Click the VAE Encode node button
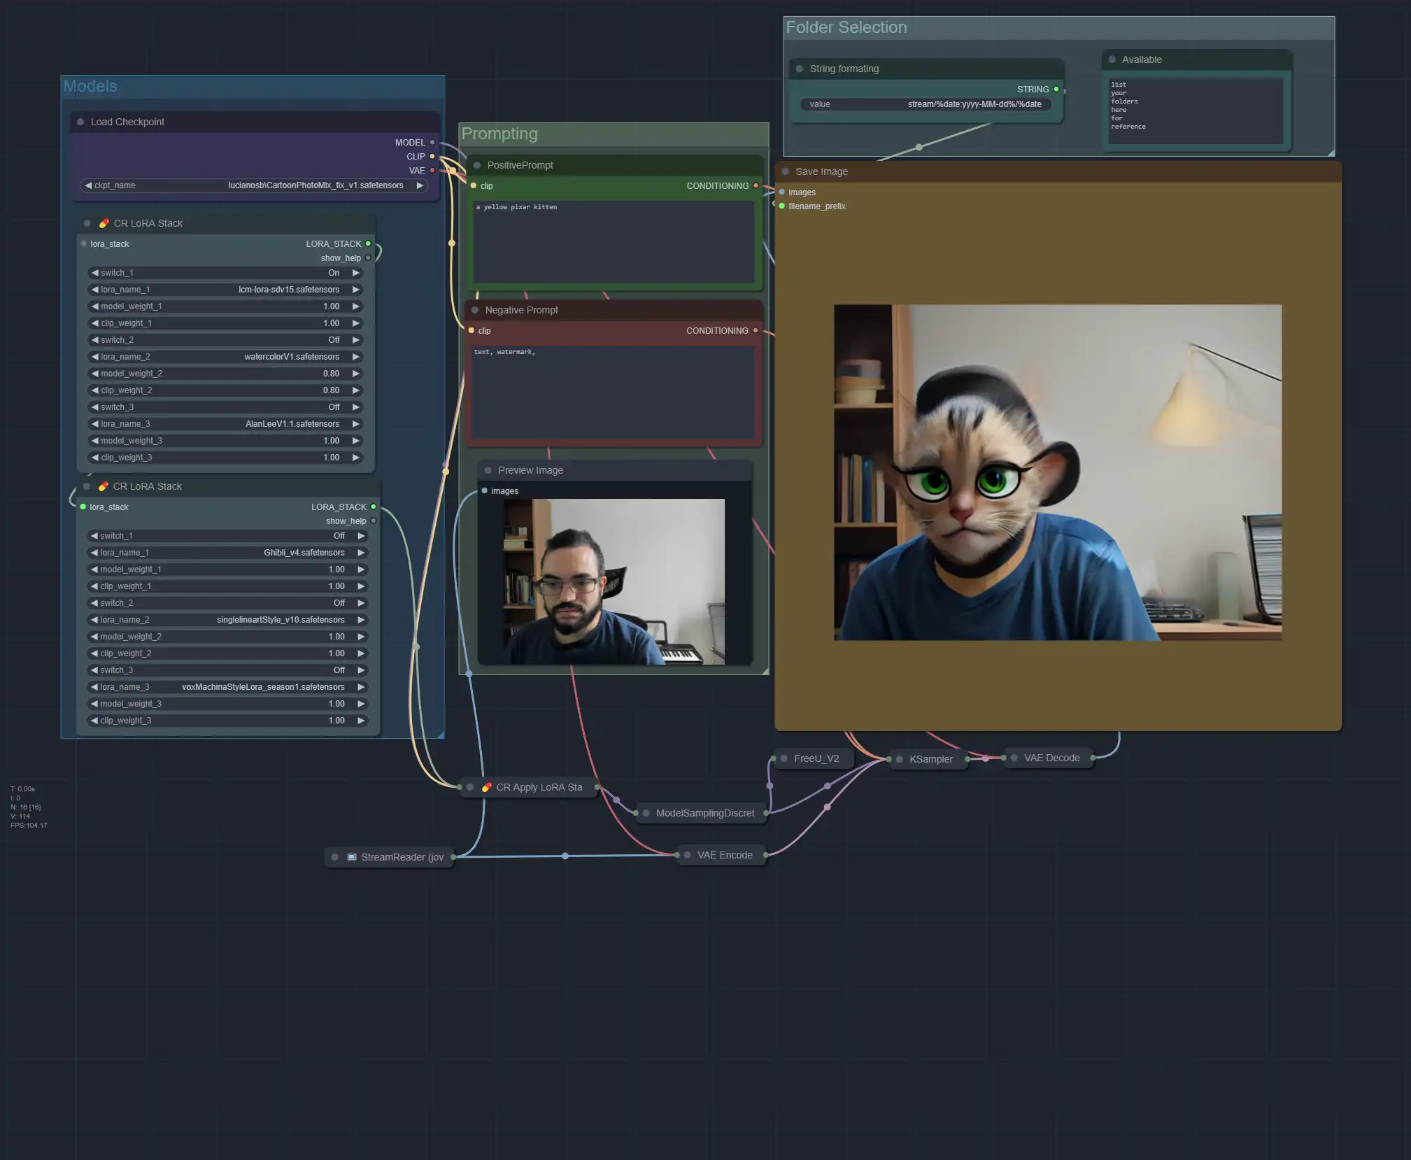Viewport: 1411px width, 1160px height. (x=724, y=854)
